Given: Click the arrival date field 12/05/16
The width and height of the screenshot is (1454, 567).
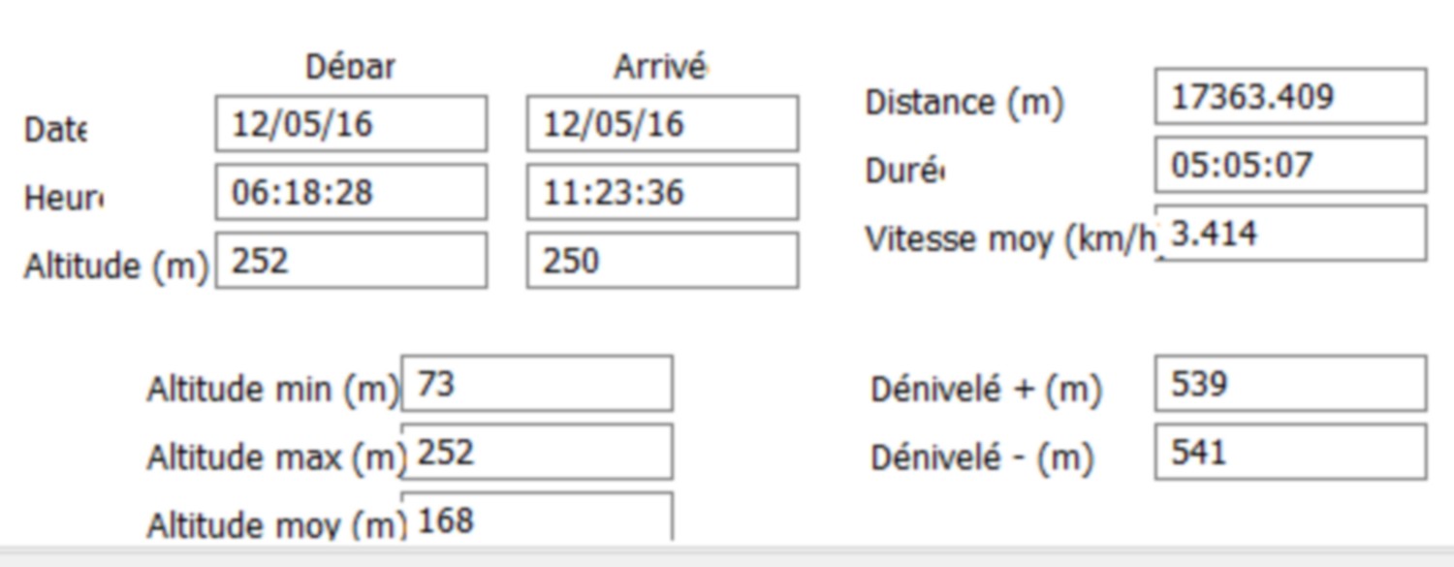Looking at the screenshot, I should tap(663, 124).
